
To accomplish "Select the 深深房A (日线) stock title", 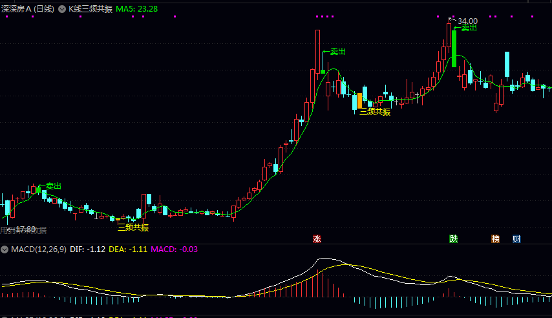I will pyautogui.click(x=28, y=9).
